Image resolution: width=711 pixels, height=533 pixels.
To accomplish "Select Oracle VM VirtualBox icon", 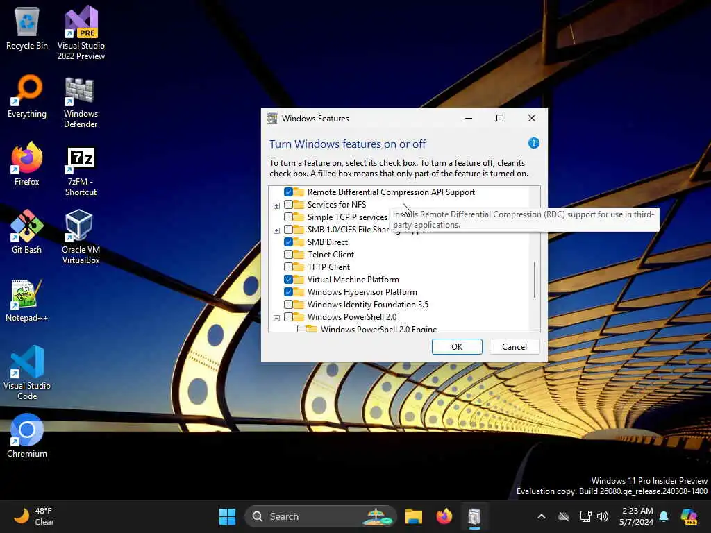I will pyautogui.click(x=81, y=237).
